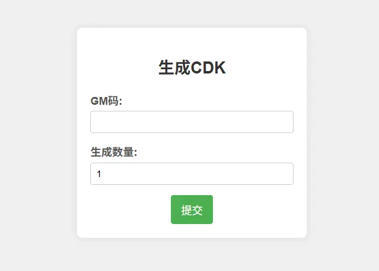Select the 生成CDK page heading
Image resolution: width=379 pixels, height=271 pixels.
[192, 67]
